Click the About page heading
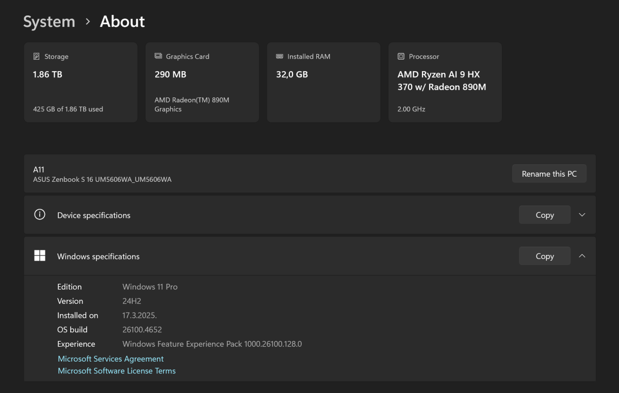 [x=122, y=22]
